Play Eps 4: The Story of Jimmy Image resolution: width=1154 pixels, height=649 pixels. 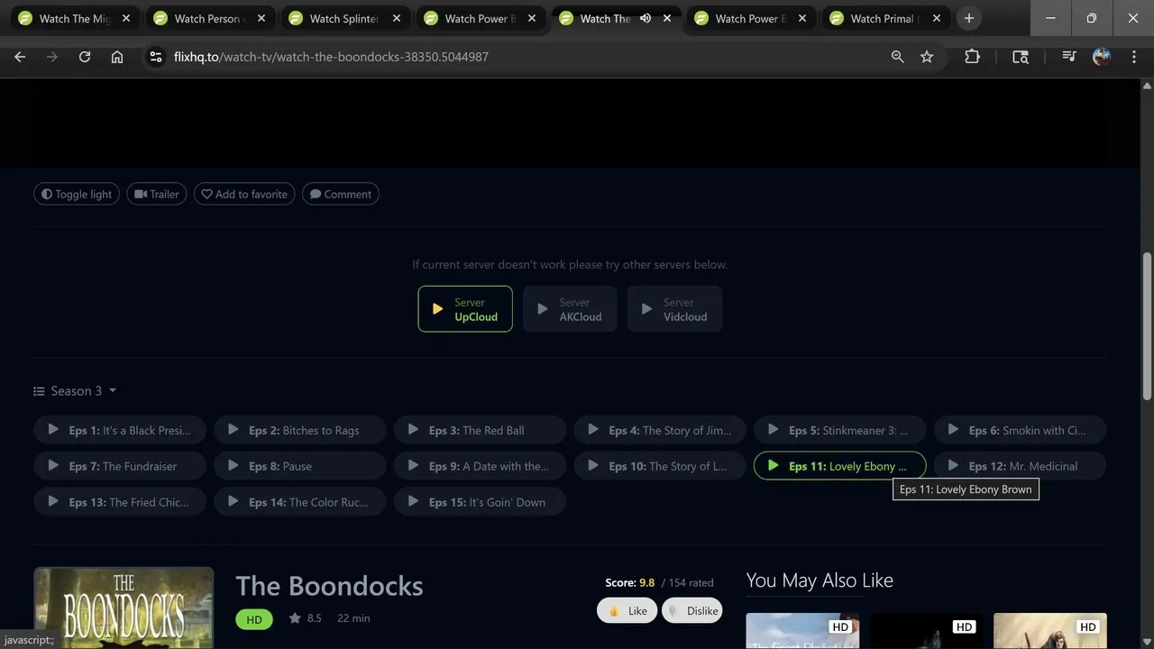coord(660,430)
